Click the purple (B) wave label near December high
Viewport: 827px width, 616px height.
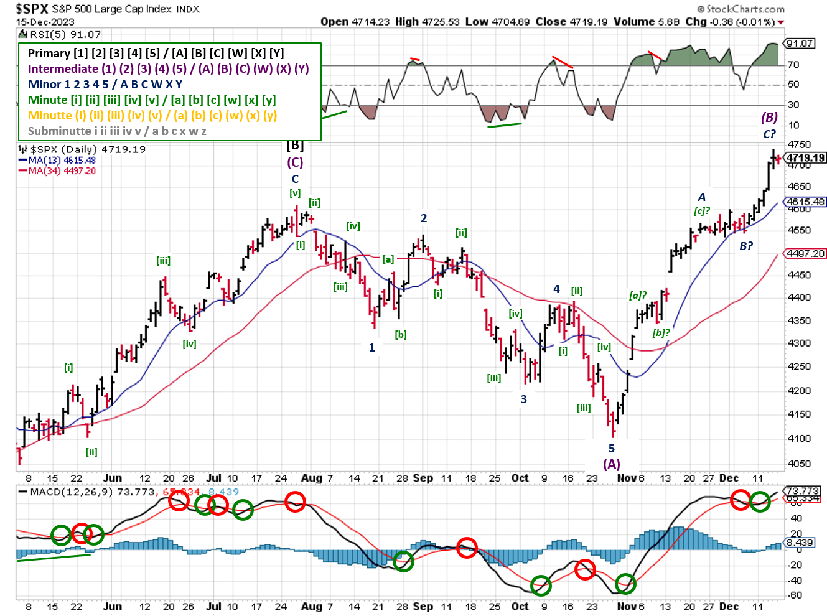coord(769,118)
